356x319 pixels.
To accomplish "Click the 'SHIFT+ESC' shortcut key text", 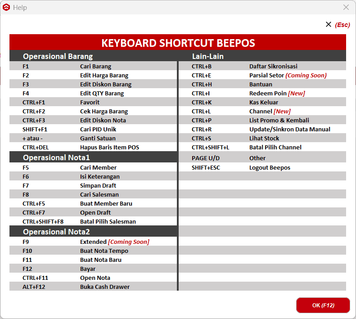I will click(x=206, y=167).
